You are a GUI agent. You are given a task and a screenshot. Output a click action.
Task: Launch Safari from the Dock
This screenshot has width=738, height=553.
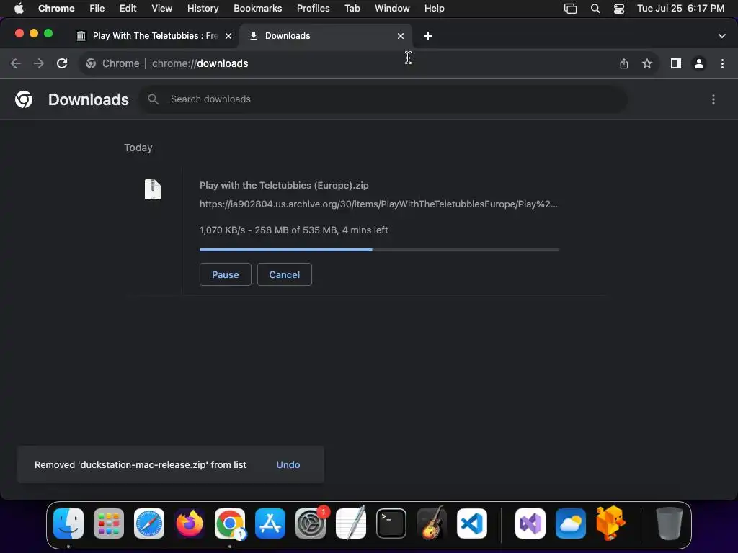point(149,523)
